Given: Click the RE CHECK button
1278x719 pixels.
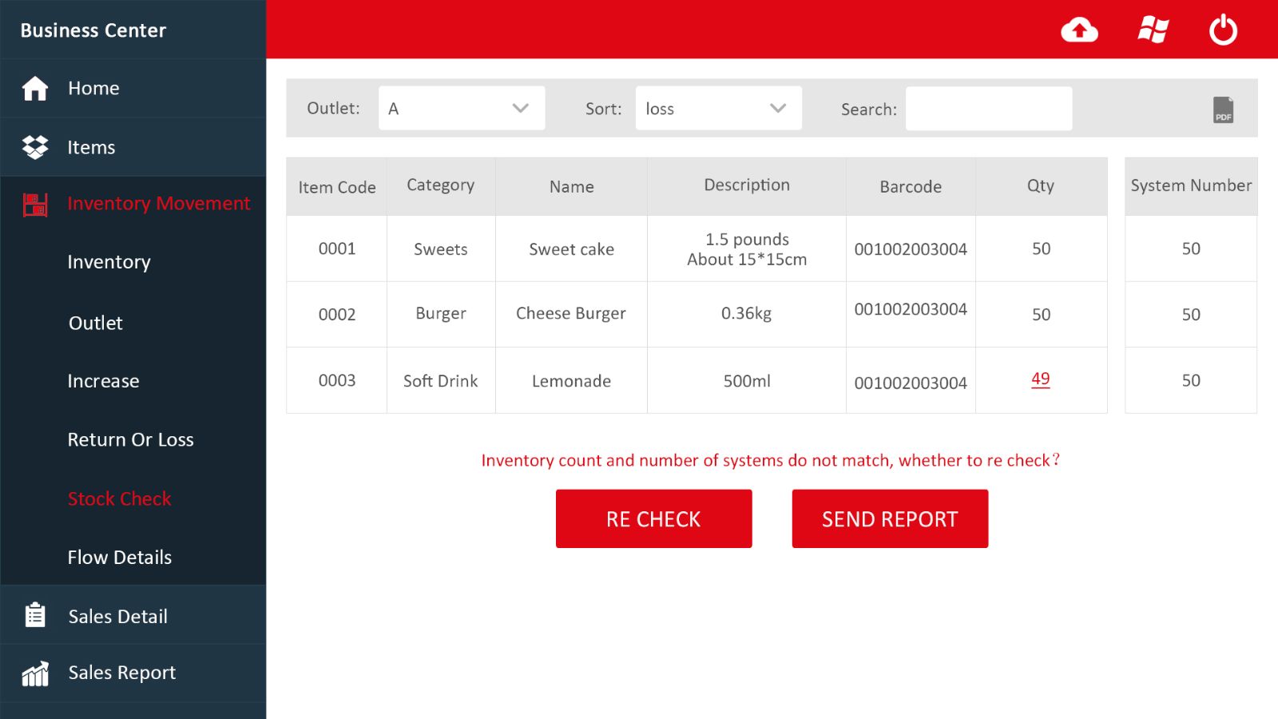Looking at the screenshot, I should pos(653,518).
